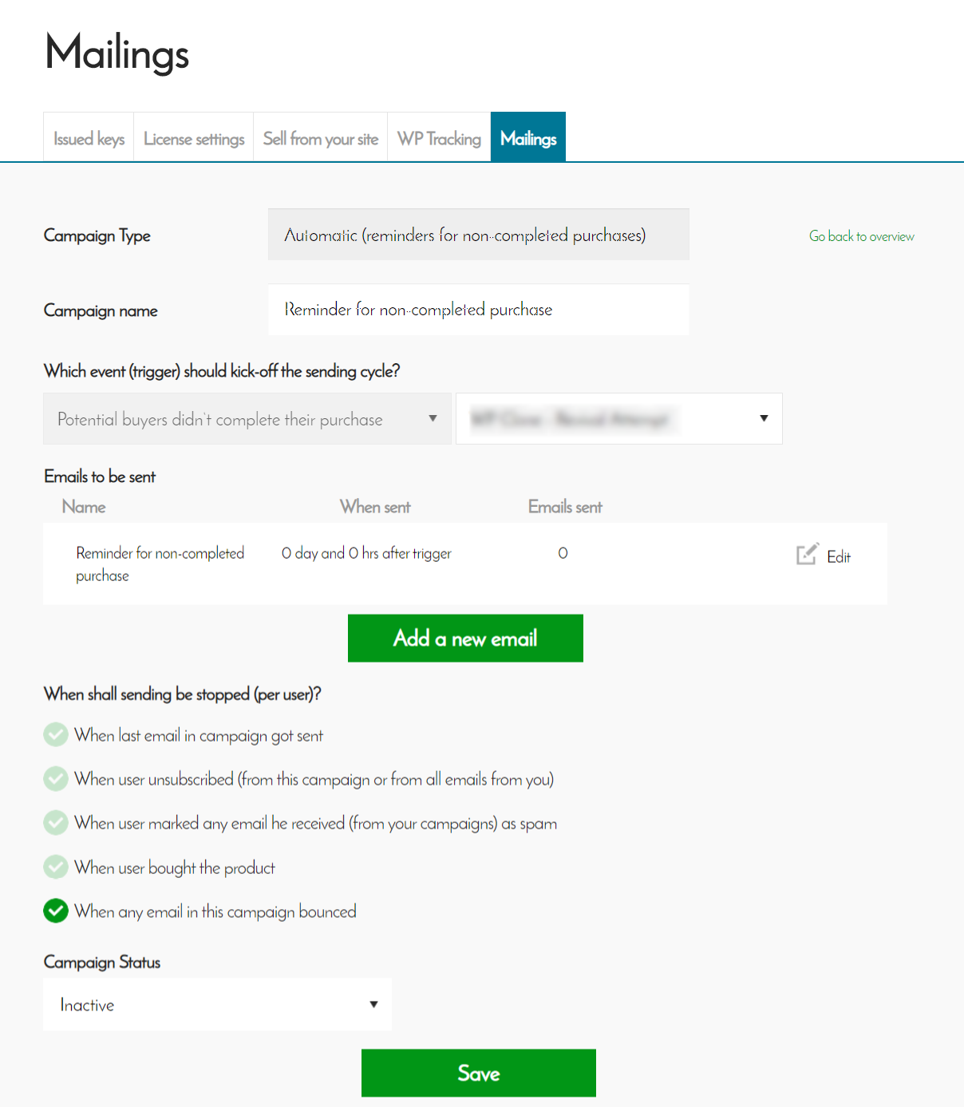Open the Campaign Status dropdown
964x1107 pixels.
click(x=217, y=1005)
